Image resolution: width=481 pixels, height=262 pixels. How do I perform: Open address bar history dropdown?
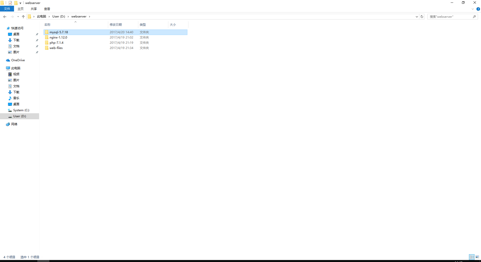[417, 16]
